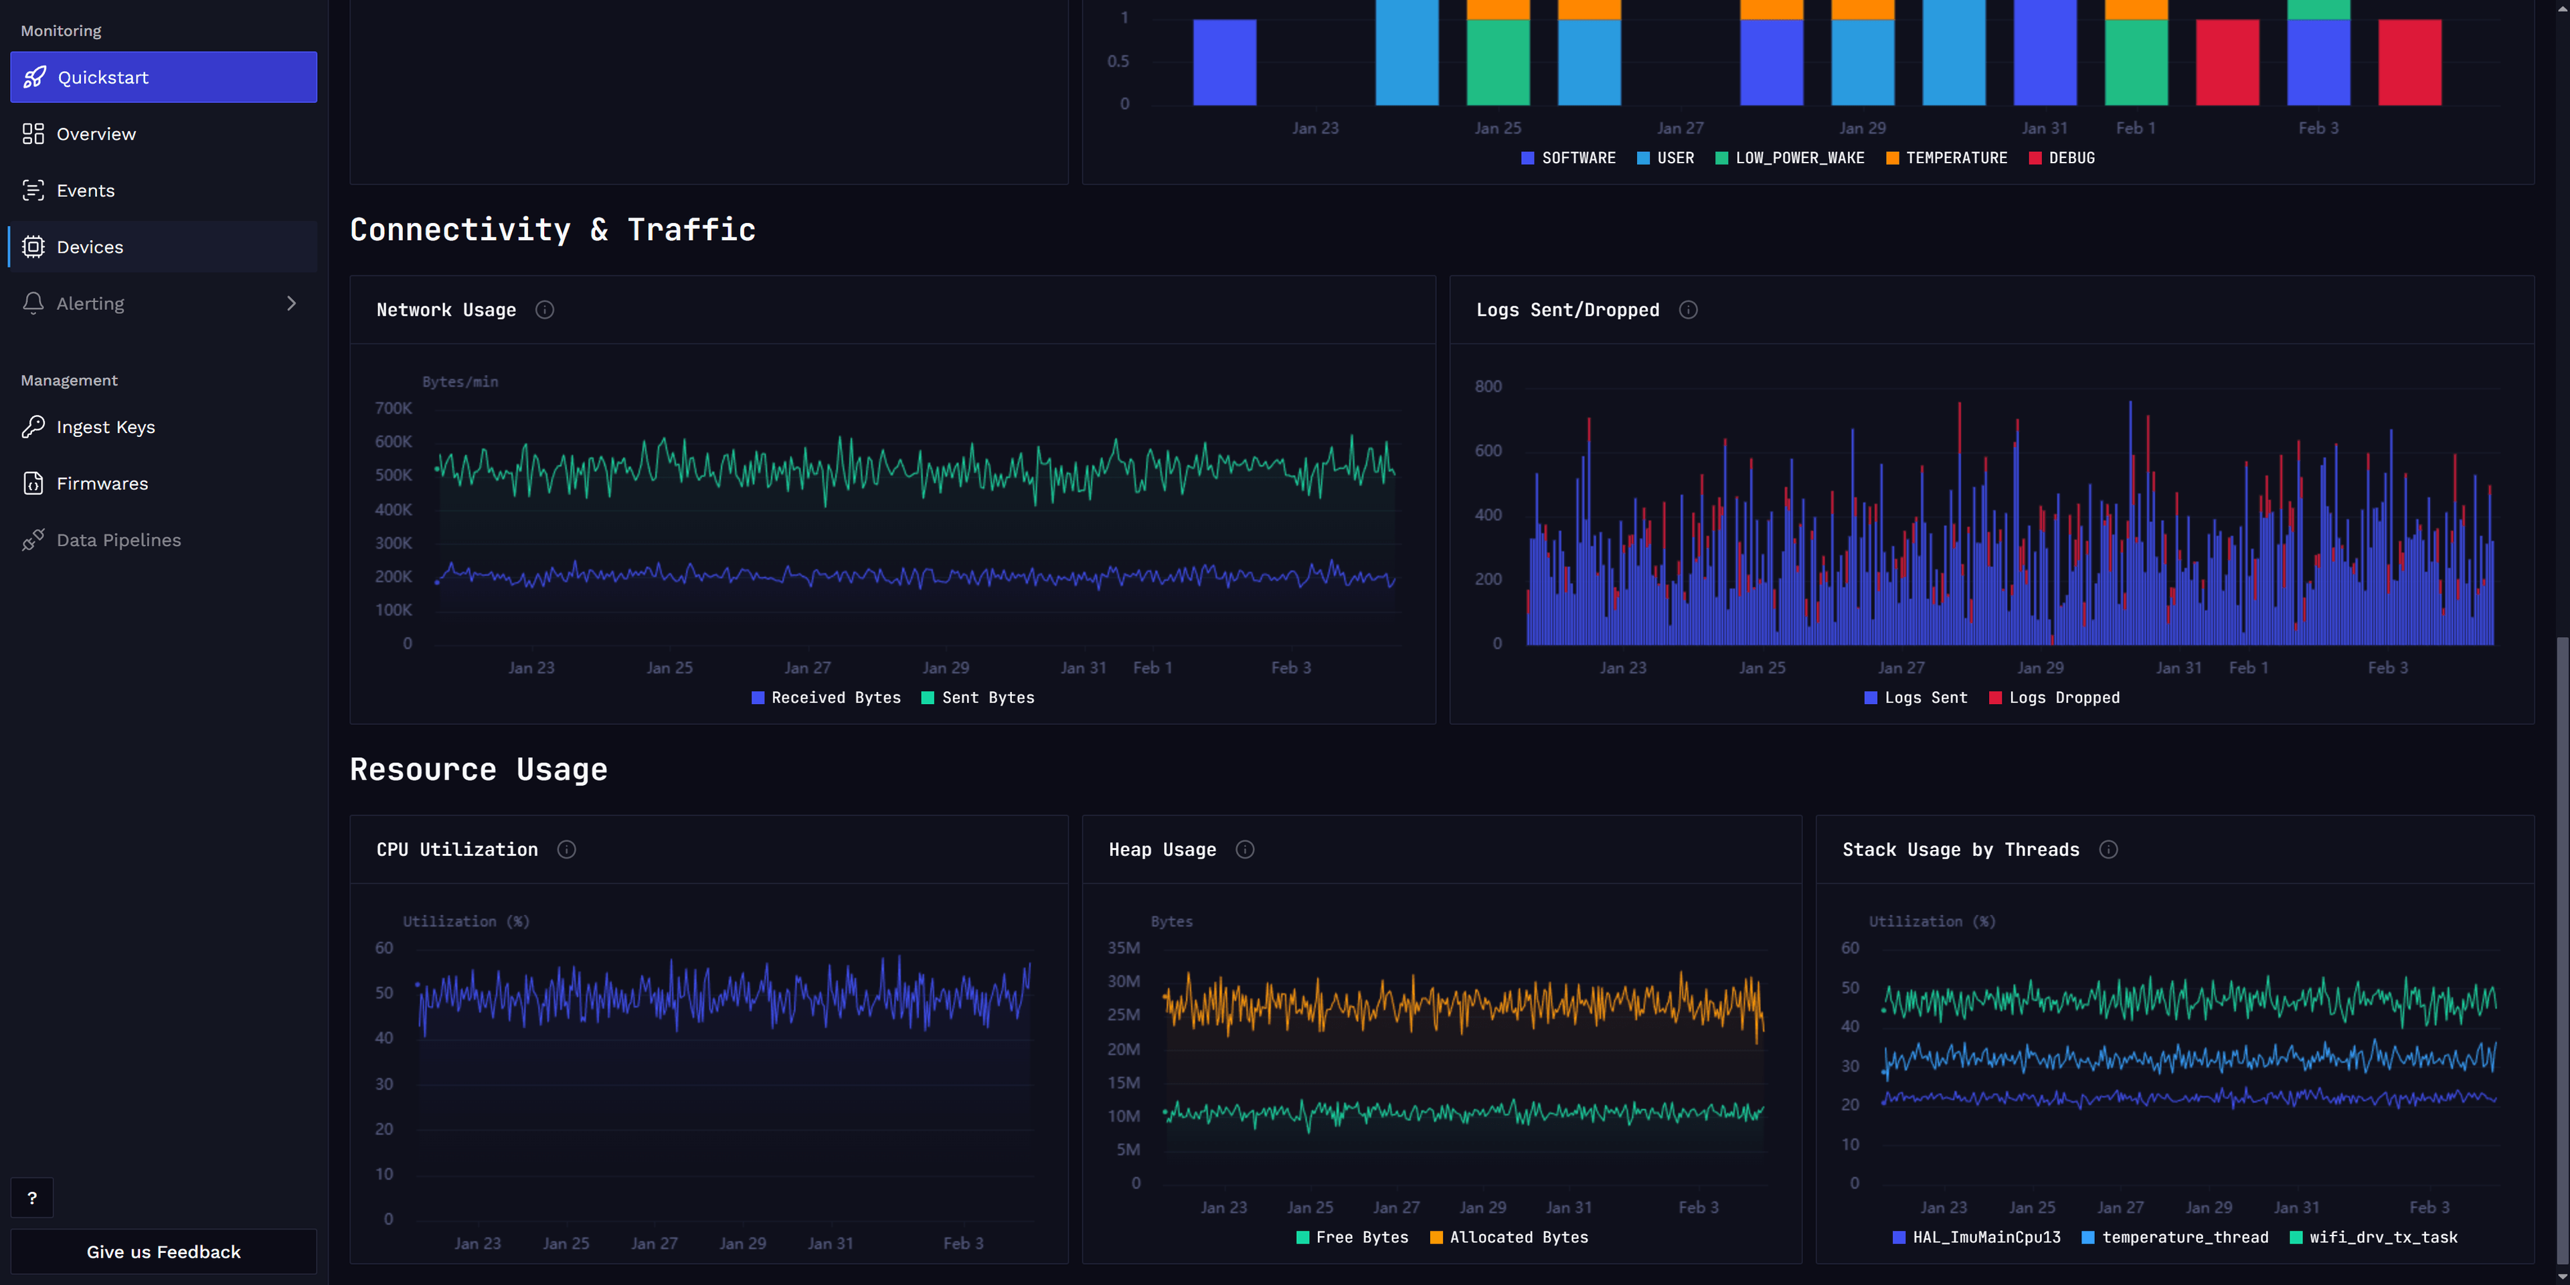Click the Events list icon

33,191
